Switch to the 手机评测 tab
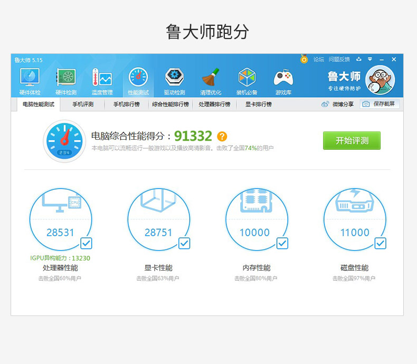This screenshot has height=364, width=417. (x=83, y=104)
